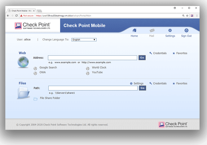
Task: Open Chrome's three-dot menu
Action: tap(197, 15)
